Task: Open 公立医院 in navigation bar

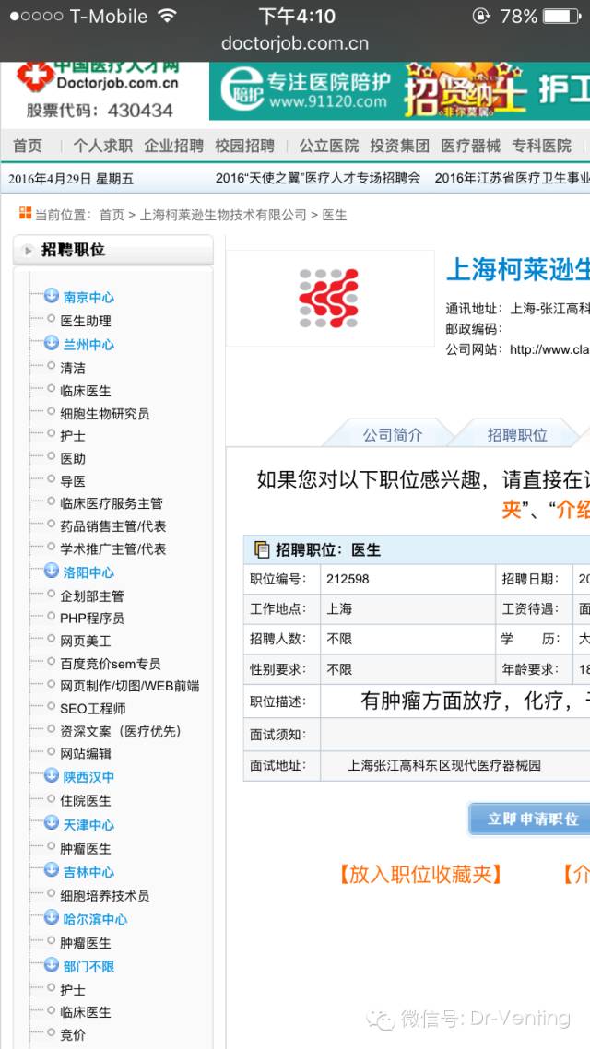Action: pyautogui.click(x=328, y=146)
